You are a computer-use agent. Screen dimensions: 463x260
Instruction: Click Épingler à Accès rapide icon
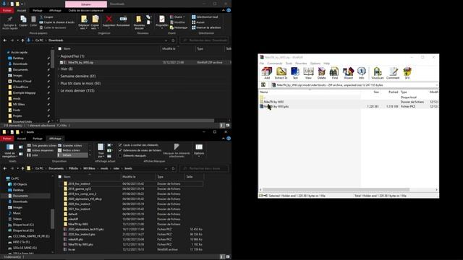(x=10, y=22)
